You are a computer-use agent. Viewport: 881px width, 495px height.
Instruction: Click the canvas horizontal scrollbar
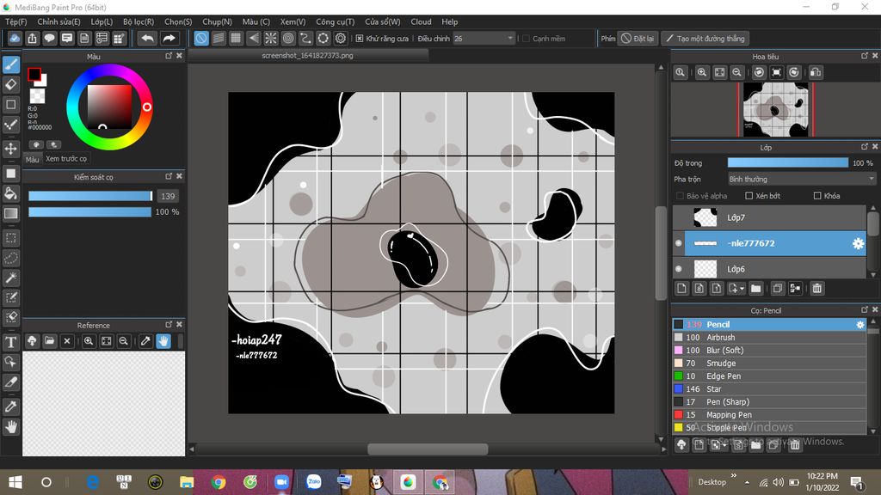pyautogui.click(x=428, y=449)
